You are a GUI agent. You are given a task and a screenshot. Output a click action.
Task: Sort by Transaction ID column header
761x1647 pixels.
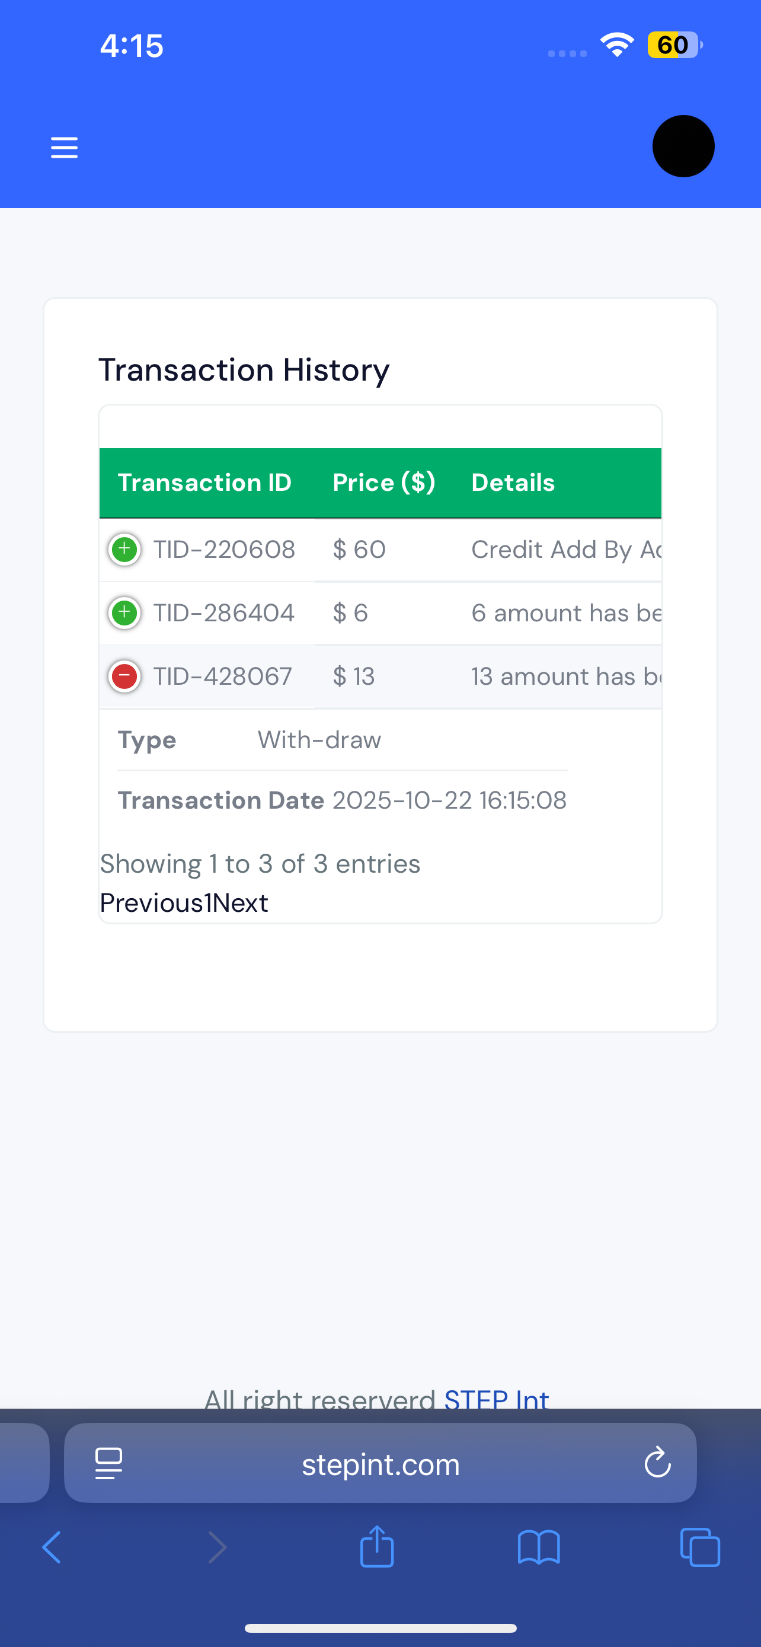click(x=204, y=483)
